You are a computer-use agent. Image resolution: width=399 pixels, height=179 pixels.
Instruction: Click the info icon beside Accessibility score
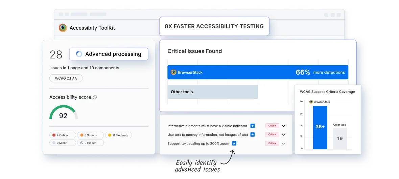[x=95, y=97]
